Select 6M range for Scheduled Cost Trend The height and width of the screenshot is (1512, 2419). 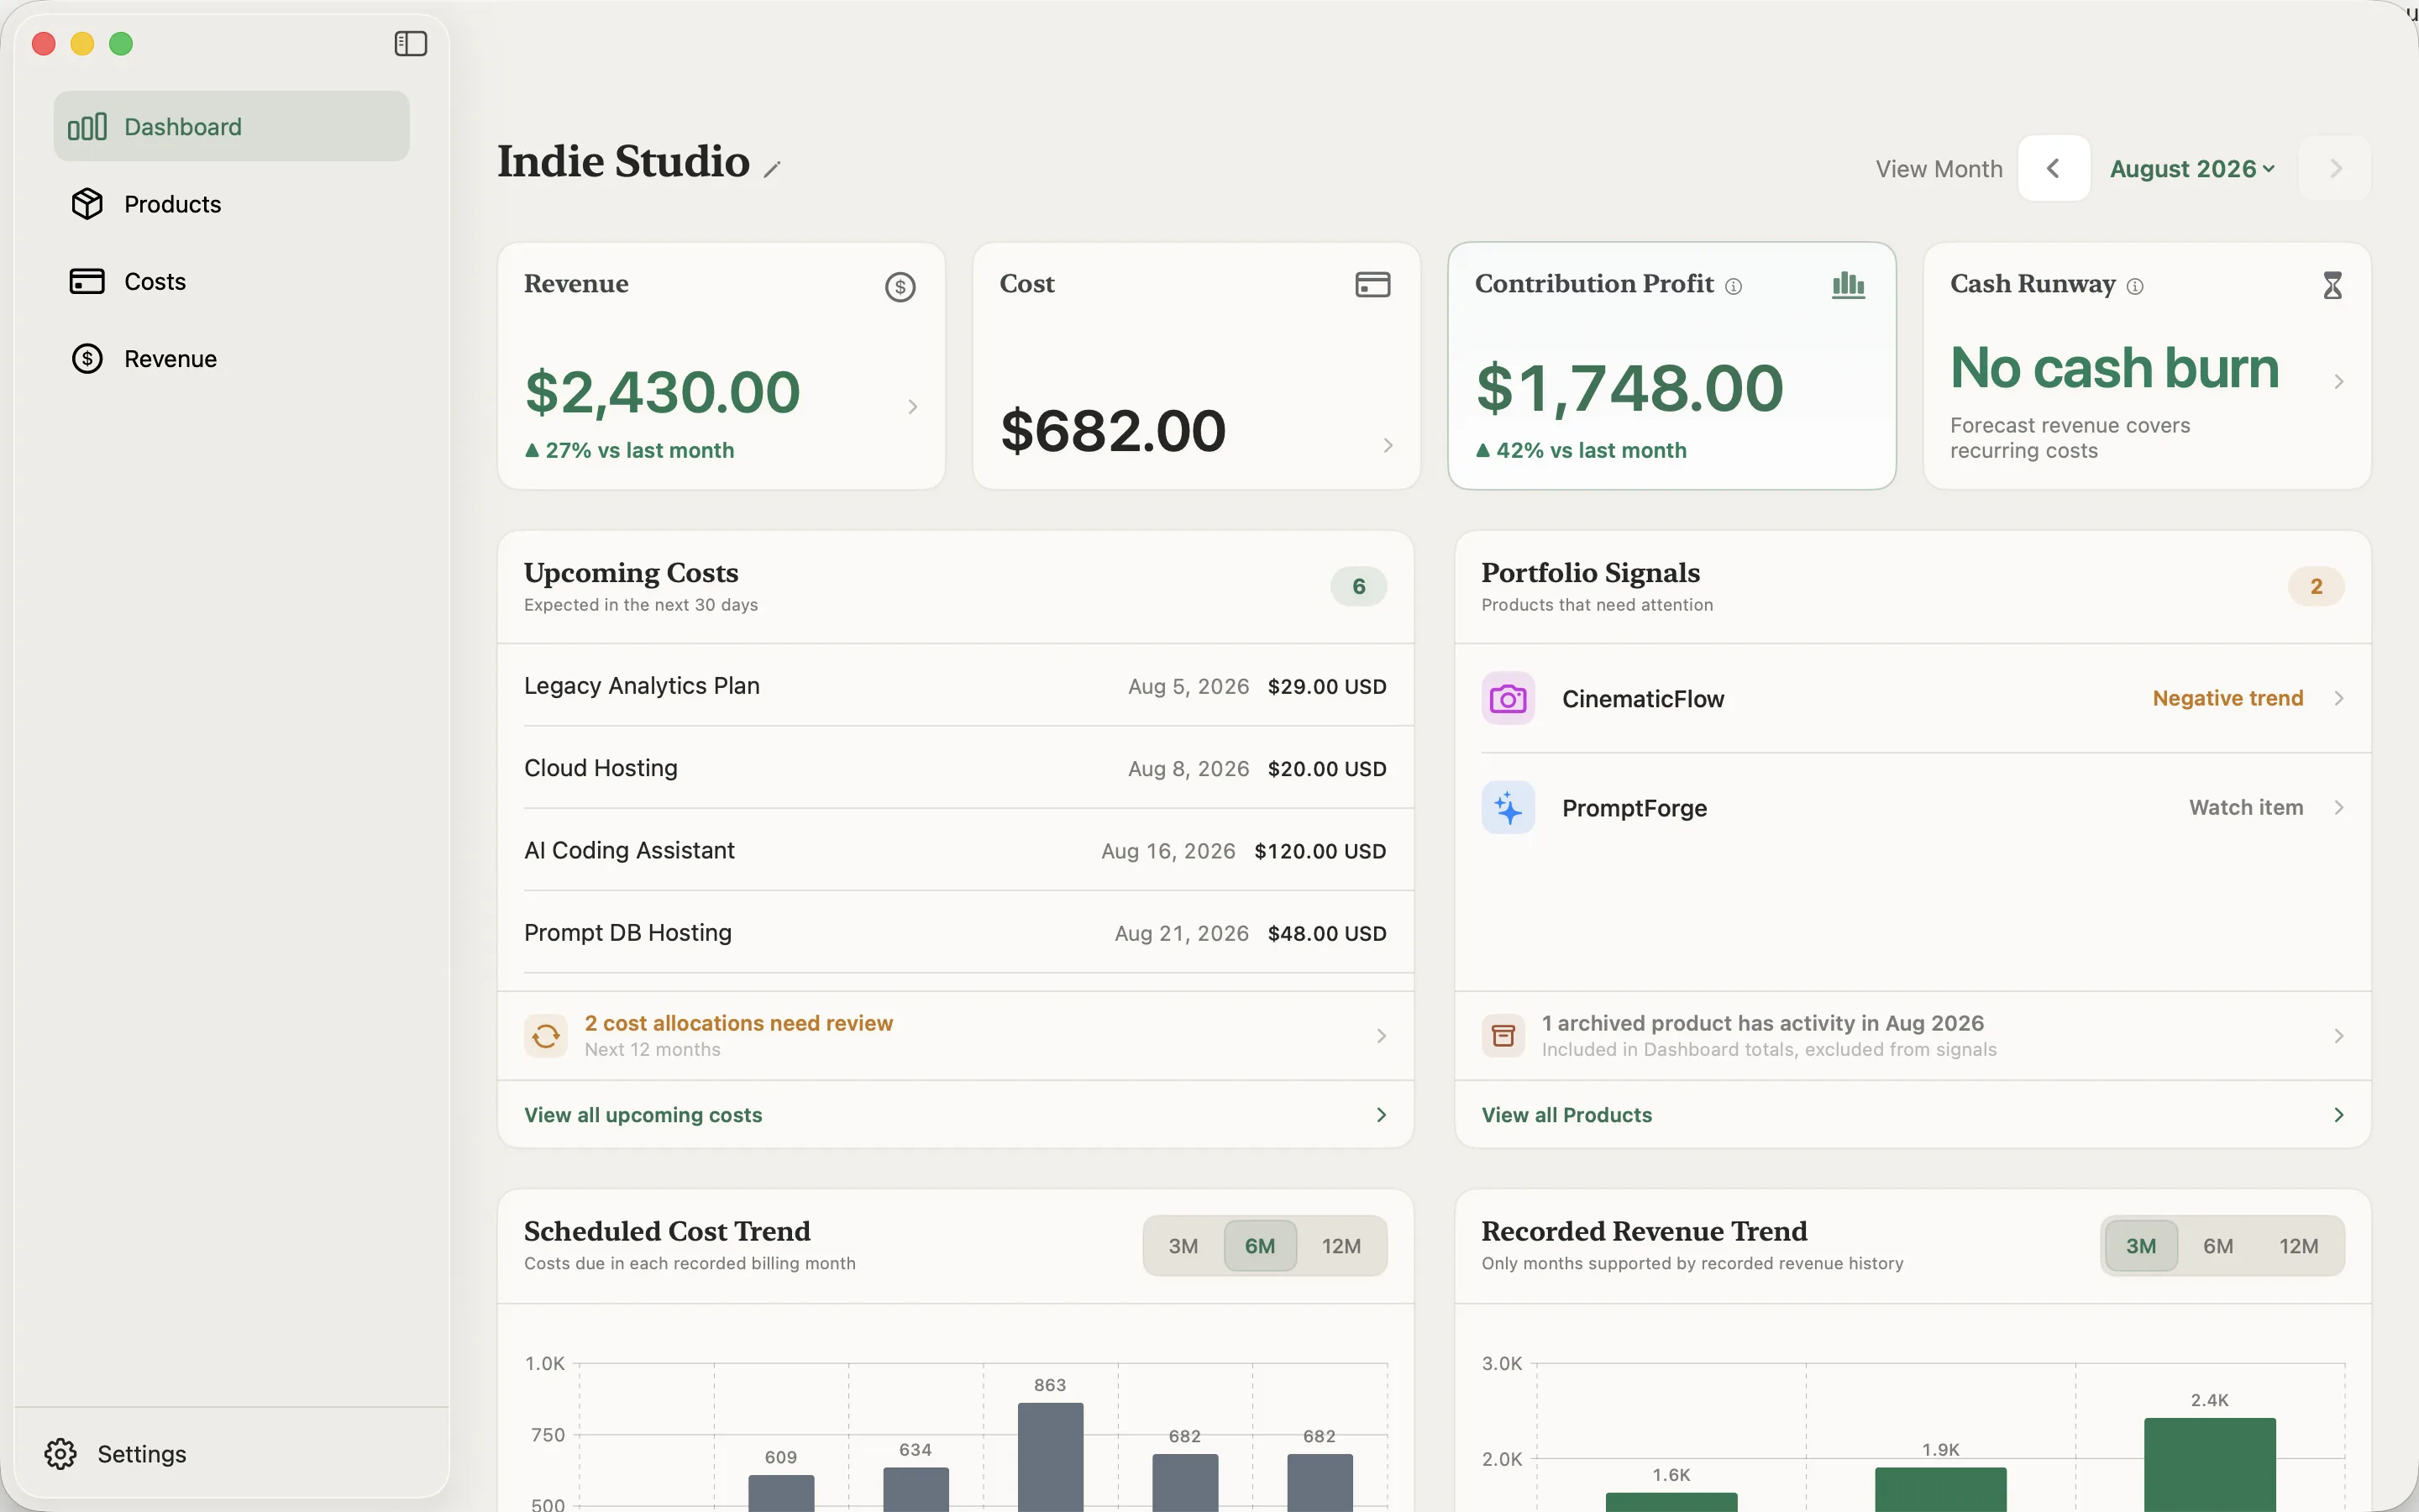[1260, 1246]
